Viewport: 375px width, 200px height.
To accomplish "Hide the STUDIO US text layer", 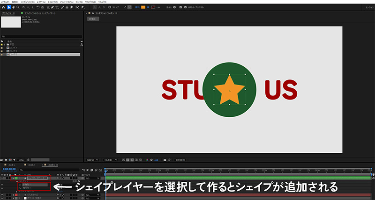I will click(x=2, y=195).
